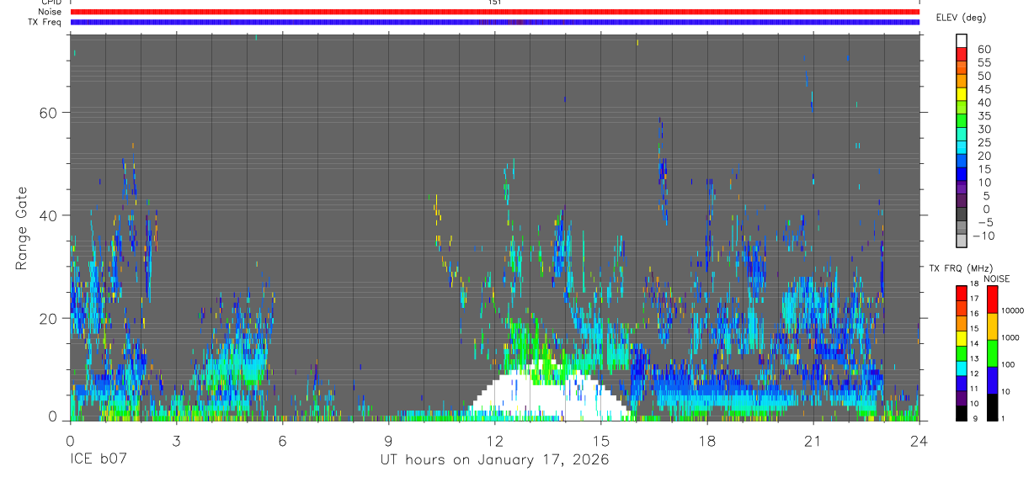Screen dimensions: 1034x477
Task: Click the '25' label on ELEV scale
Action: point(983,143)
